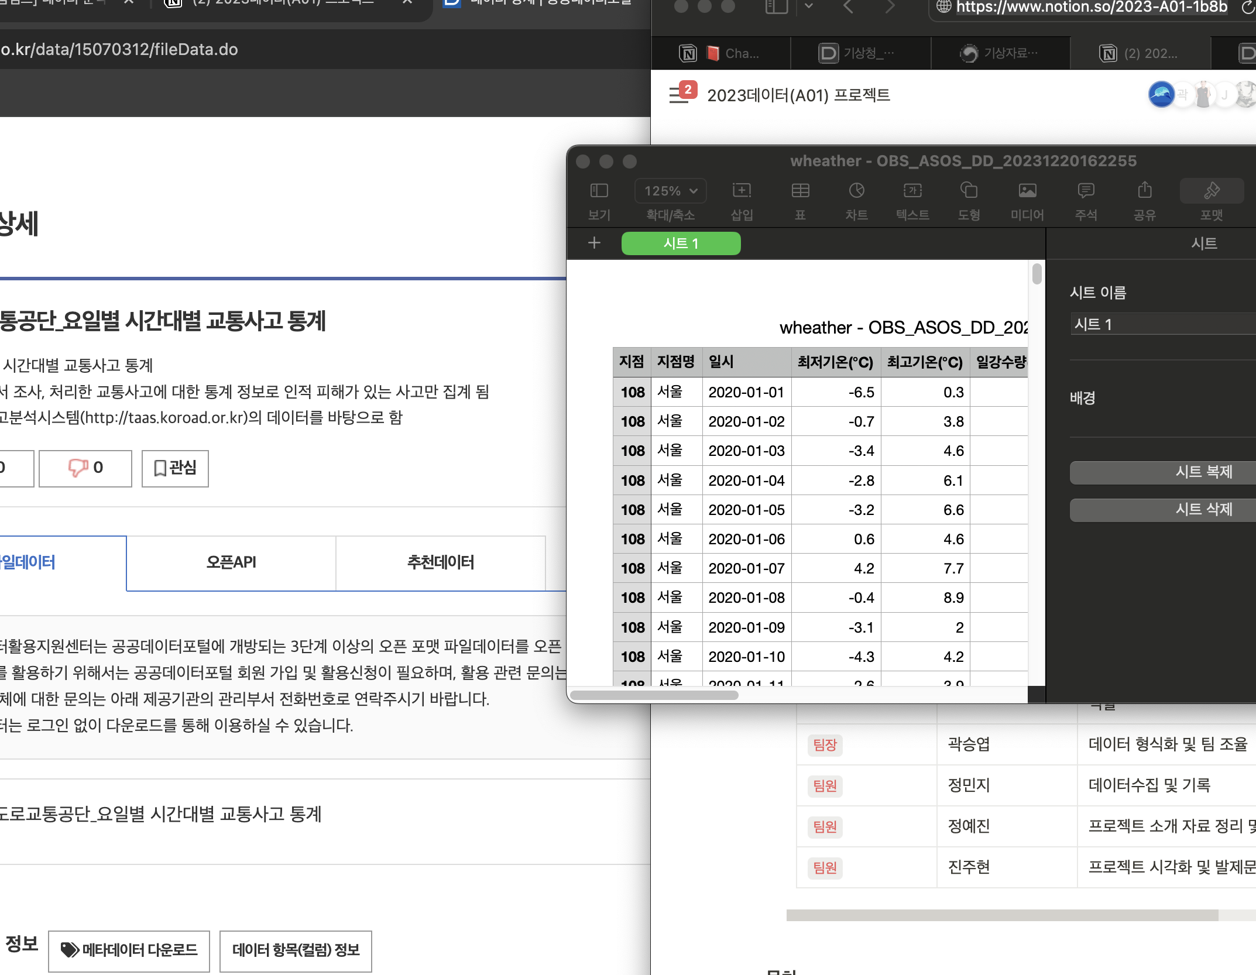Click the Numbers vertical scrollbar thumb

[x=1037, y=274]
